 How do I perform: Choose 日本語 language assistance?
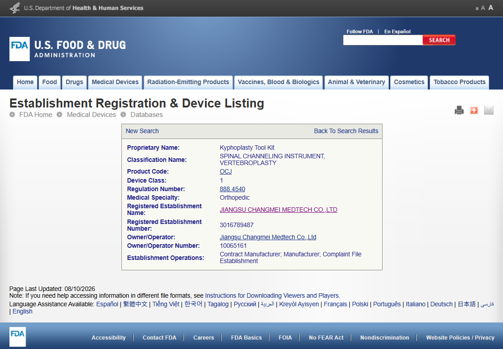click(x=467, y=304)
